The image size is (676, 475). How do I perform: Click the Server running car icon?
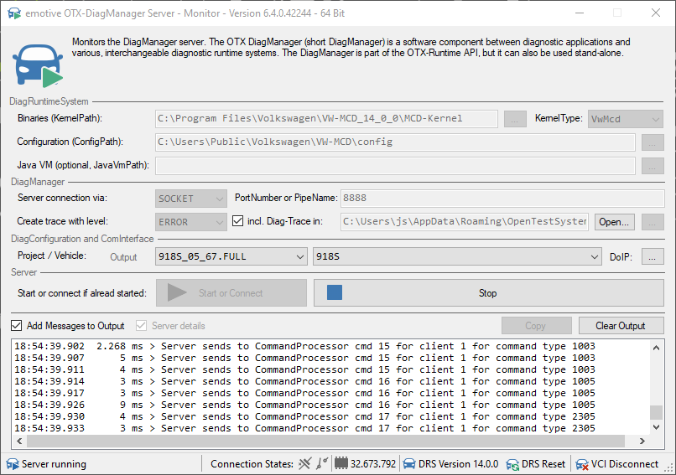coord(12,464)
